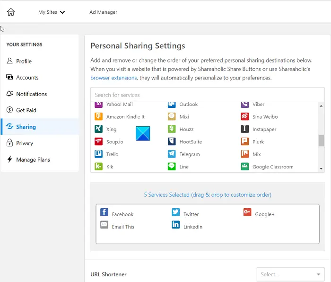Click the Notifications bell icon
This screenshot has height=282, width=331.
(x=9, y=94)
